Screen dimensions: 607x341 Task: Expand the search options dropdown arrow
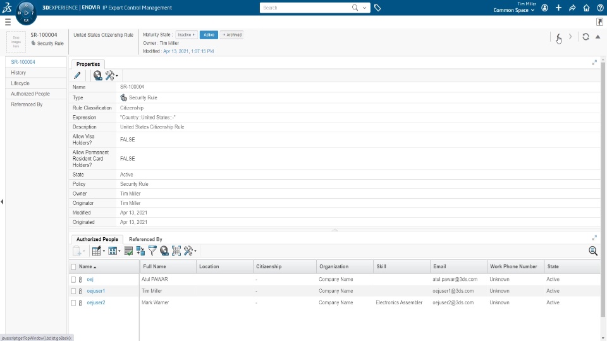point(364,8)
